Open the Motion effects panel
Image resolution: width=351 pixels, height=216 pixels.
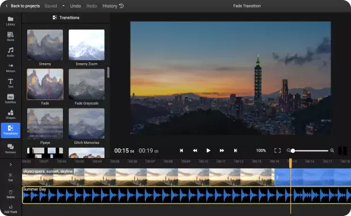coord(11,68)
